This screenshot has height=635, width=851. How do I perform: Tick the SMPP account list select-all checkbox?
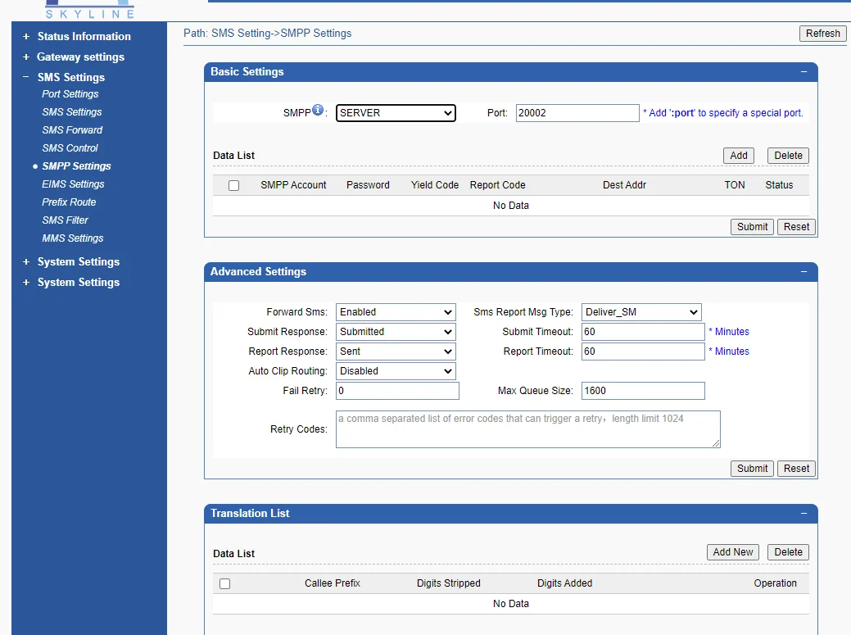click(233, 186)
